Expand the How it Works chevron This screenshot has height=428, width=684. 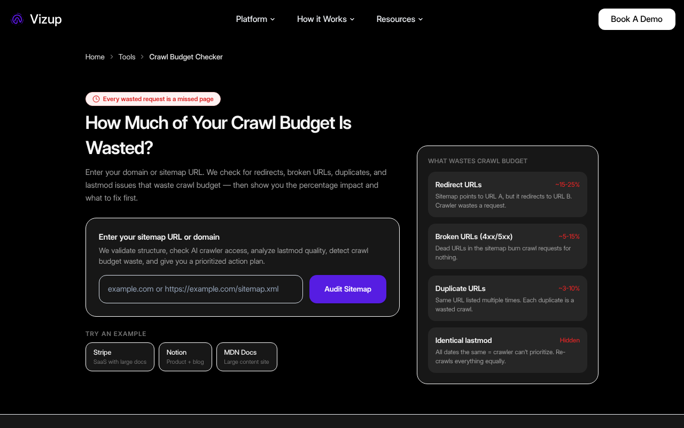tap(352, 19)
